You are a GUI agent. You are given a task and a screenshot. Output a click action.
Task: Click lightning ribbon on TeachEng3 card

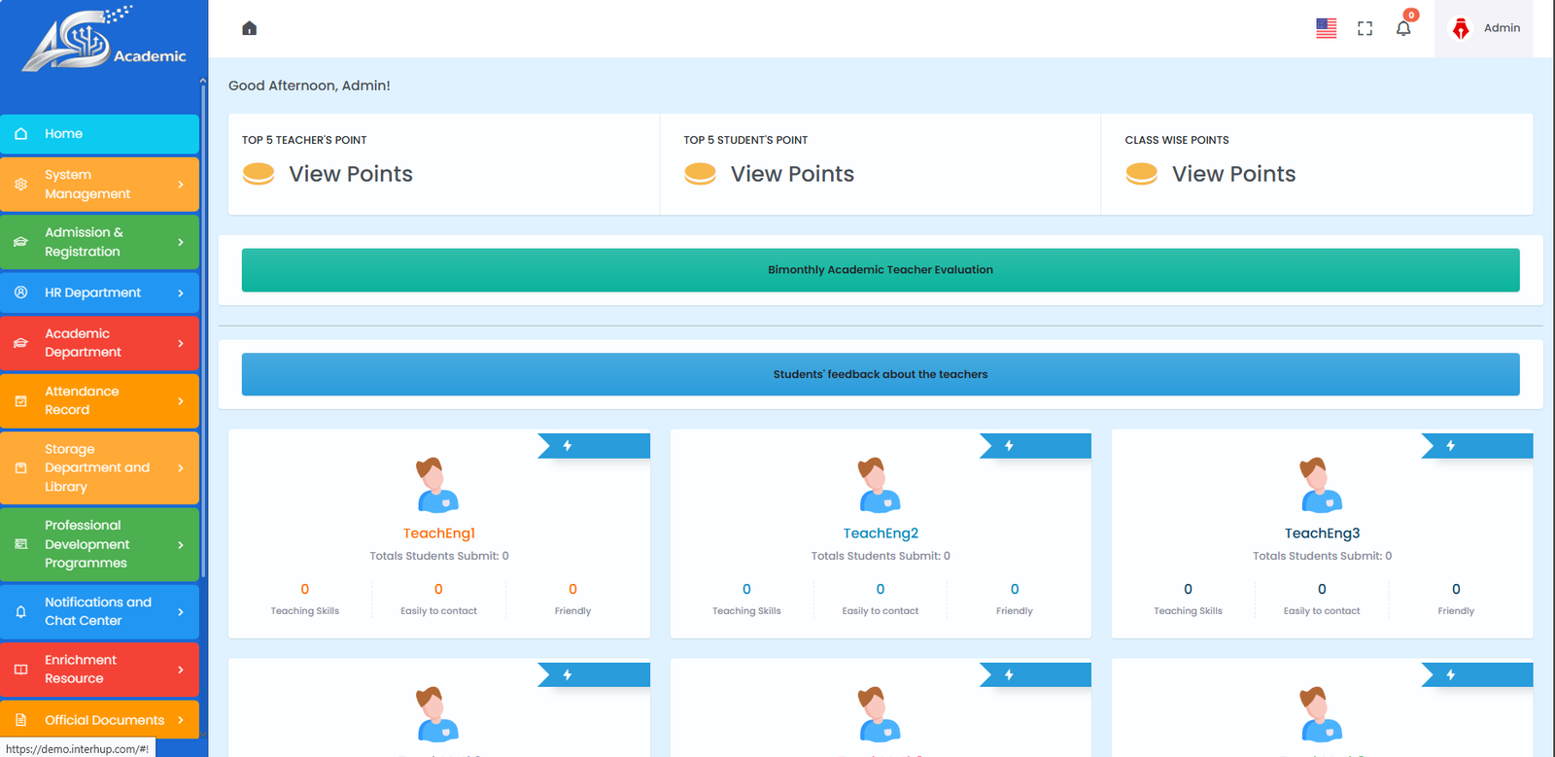(1477, 446)
